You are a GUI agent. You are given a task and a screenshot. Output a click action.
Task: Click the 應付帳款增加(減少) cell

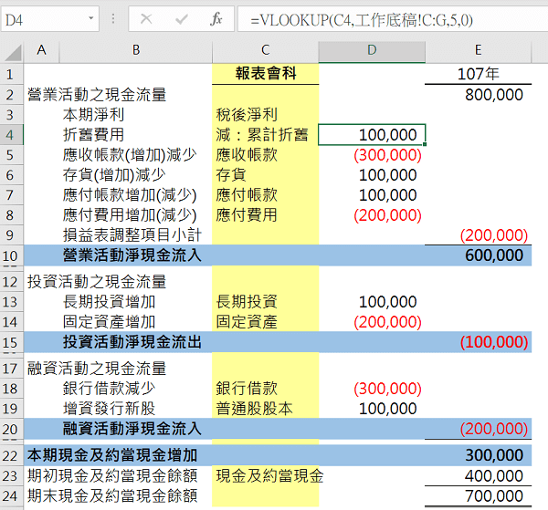click(x=135, y=195)
